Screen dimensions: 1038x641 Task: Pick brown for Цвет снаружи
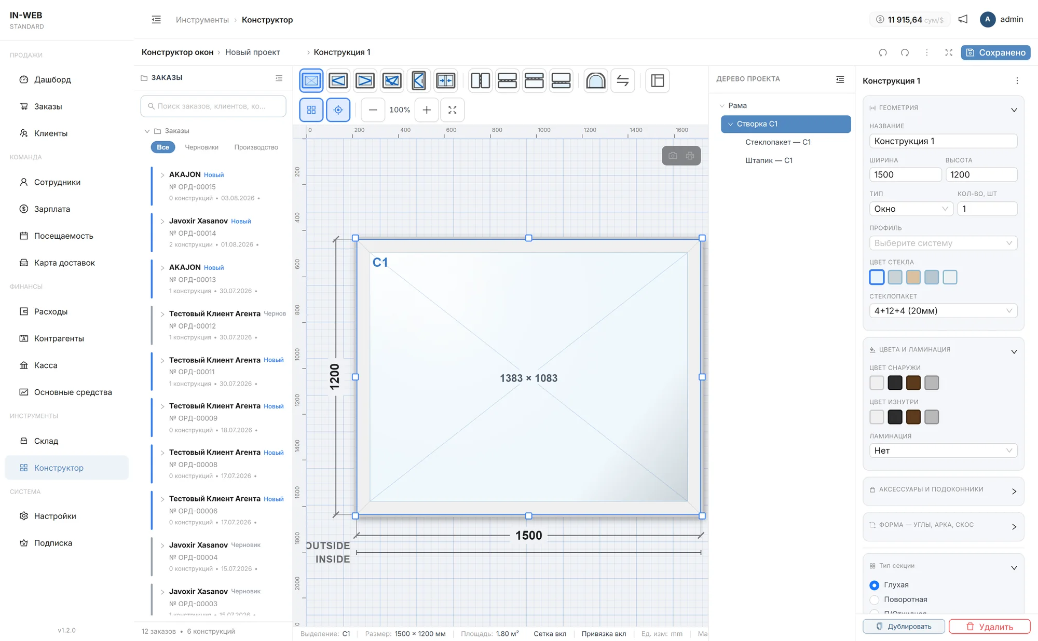click(913, 383)
